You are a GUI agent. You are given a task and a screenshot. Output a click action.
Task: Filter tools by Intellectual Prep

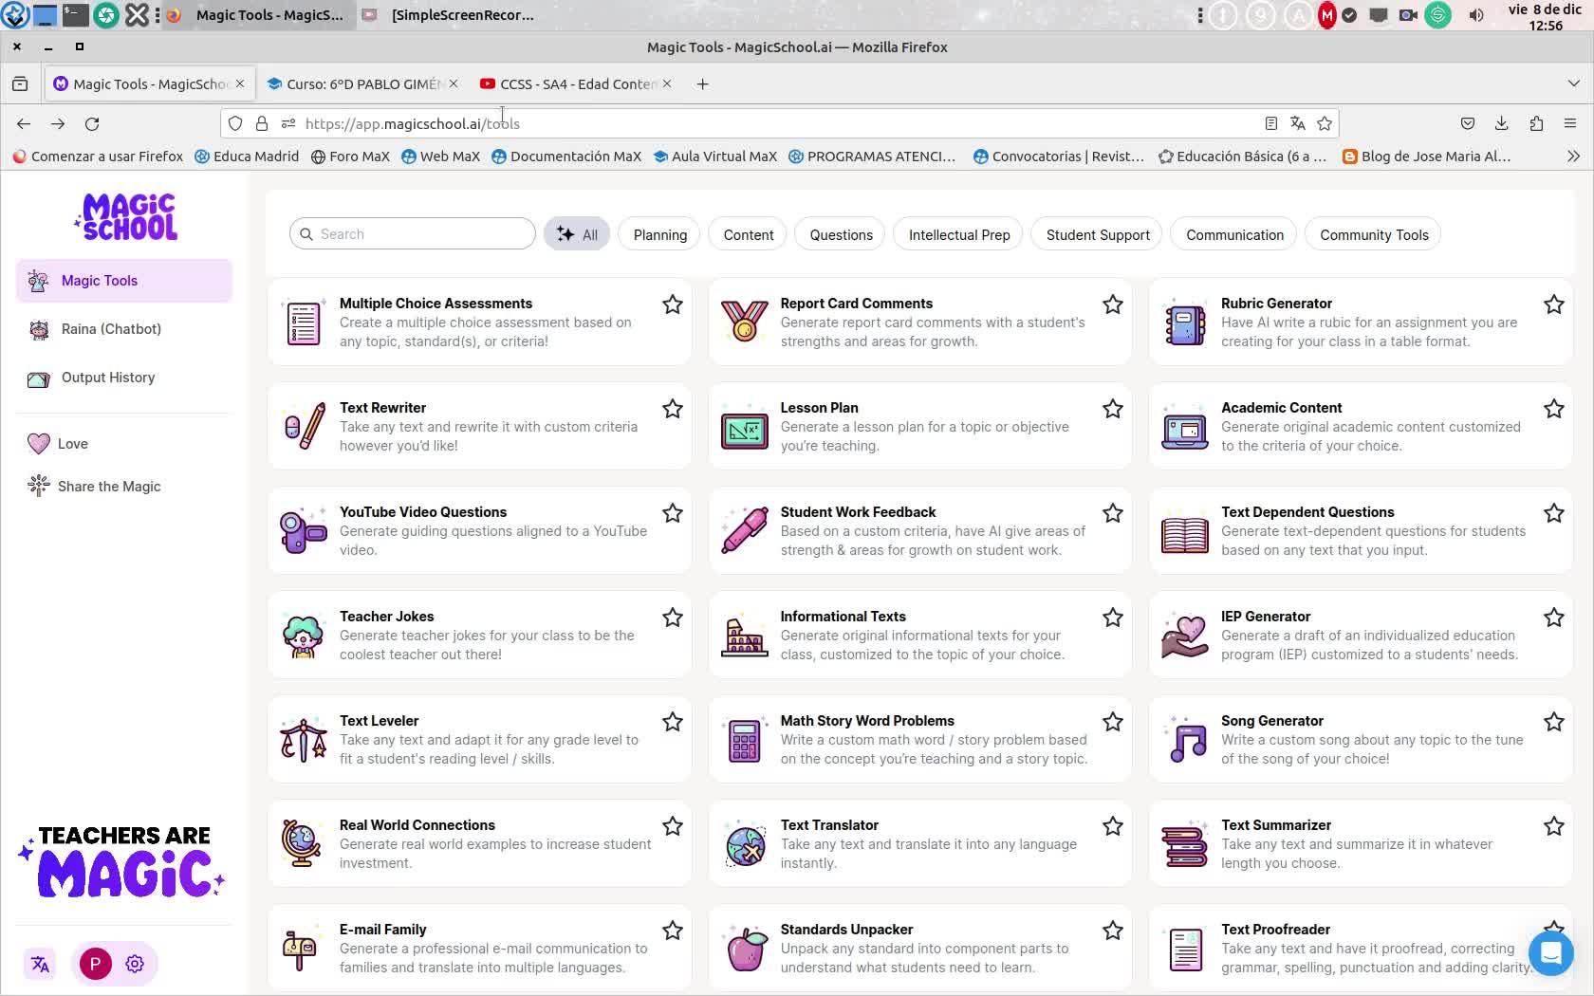click(x=958, y=234)
